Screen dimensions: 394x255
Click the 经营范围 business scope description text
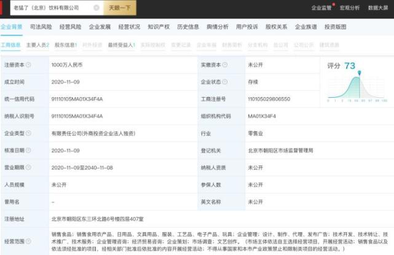(220, 241)
